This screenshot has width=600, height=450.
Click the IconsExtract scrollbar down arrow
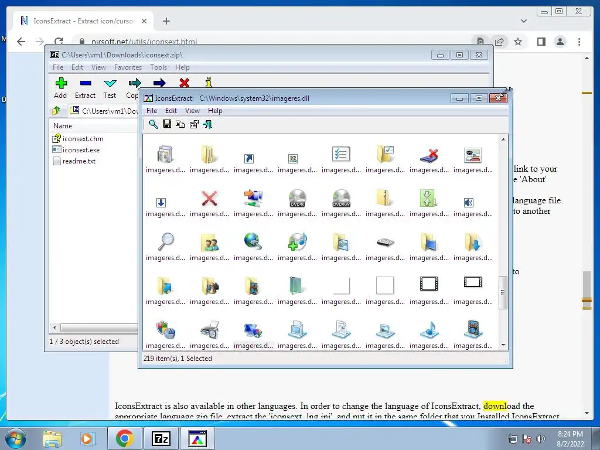coord(503,345)
